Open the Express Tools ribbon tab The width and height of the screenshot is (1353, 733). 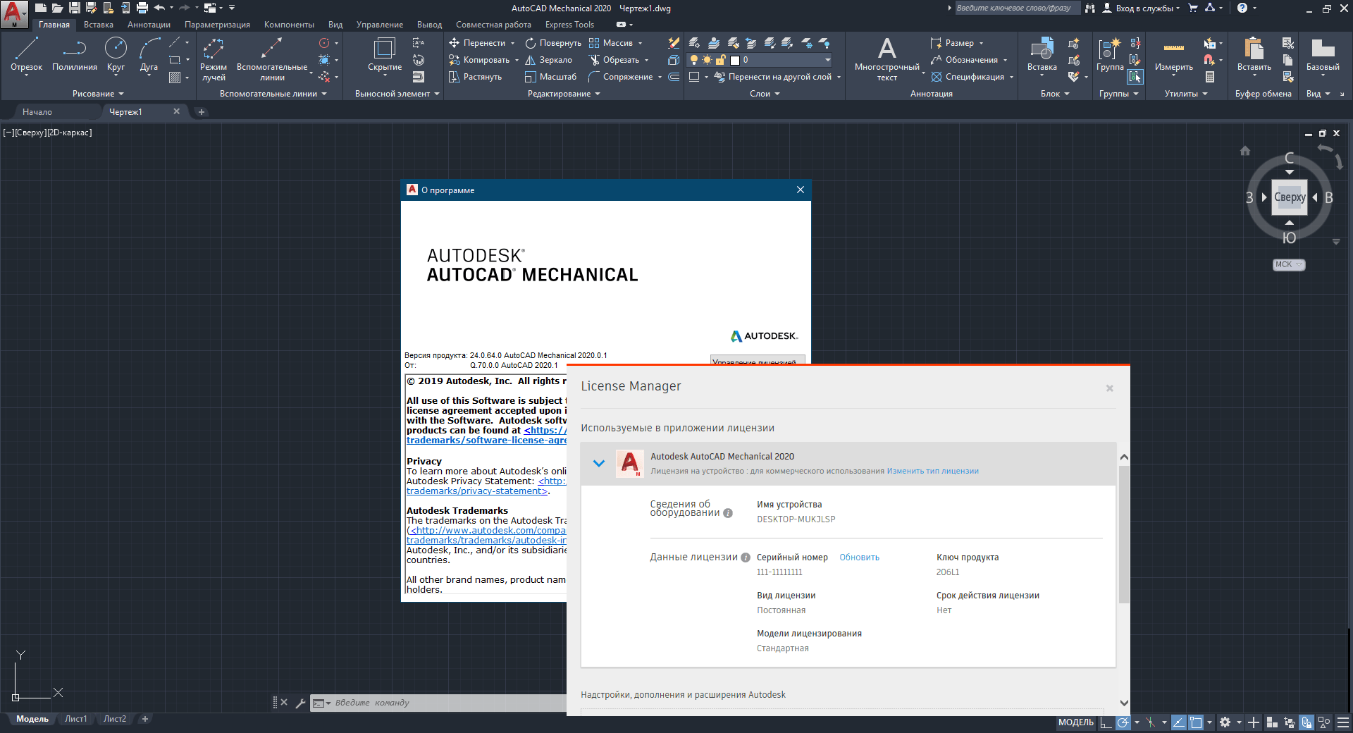569,25
